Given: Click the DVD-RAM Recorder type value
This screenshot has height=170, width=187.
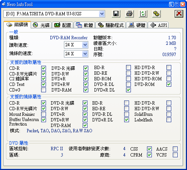Looking at the screenshot, I should click(x=69, y=38).
